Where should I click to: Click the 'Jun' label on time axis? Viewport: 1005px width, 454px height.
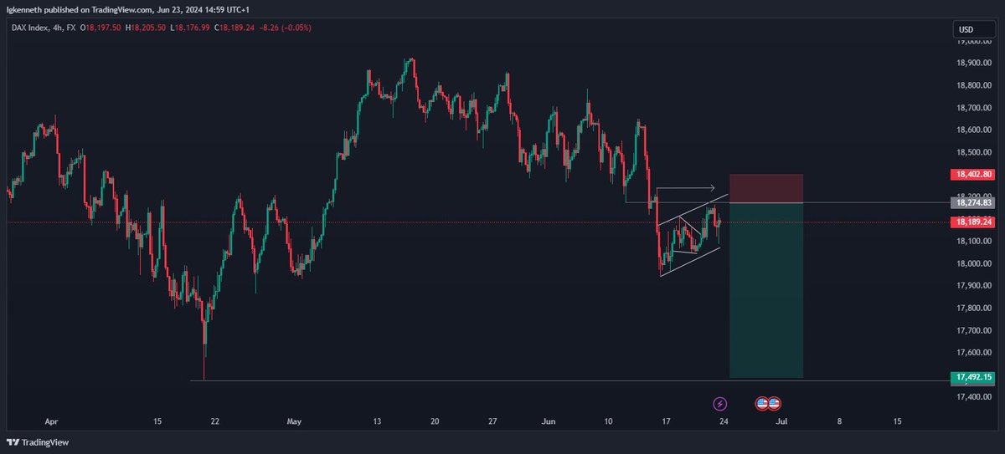pos(549,422)
